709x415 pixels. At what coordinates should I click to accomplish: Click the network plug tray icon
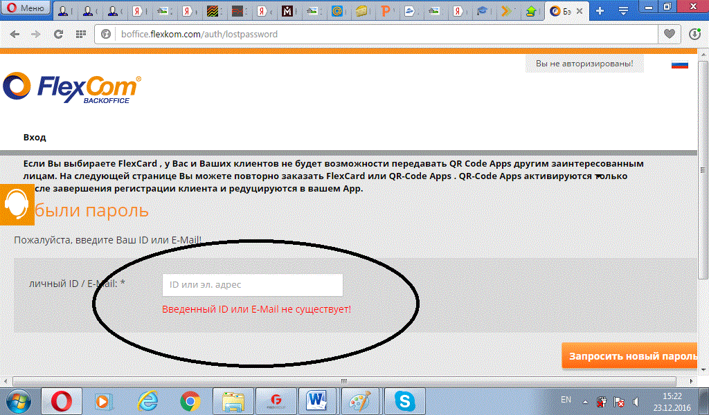(x=602, y=401)
